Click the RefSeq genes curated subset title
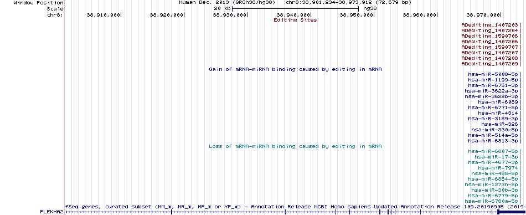 click(295, 207)
